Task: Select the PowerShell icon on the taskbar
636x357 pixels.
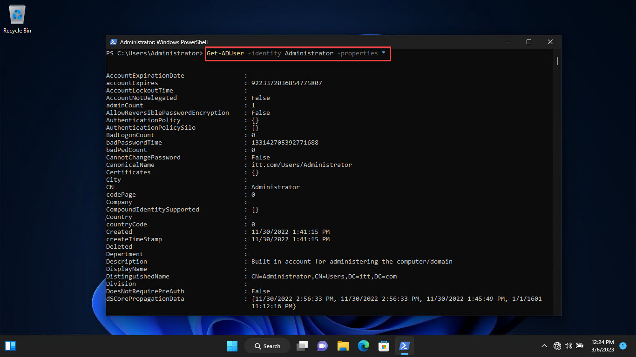Action: pyautogui.click(x=404, y=346)
